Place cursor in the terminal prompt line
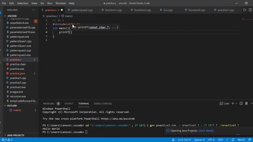 (86, 132)
